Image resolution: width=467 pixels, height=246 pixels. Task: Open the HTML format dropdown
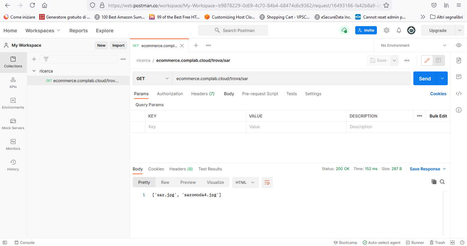[x=245, y=182]
